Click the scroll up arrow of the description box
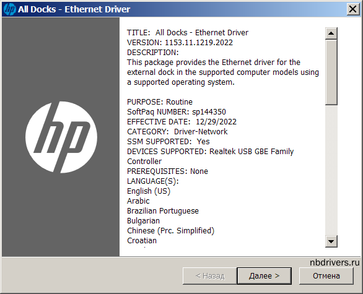The image size is (363, 294). click(x=331, y=33)
